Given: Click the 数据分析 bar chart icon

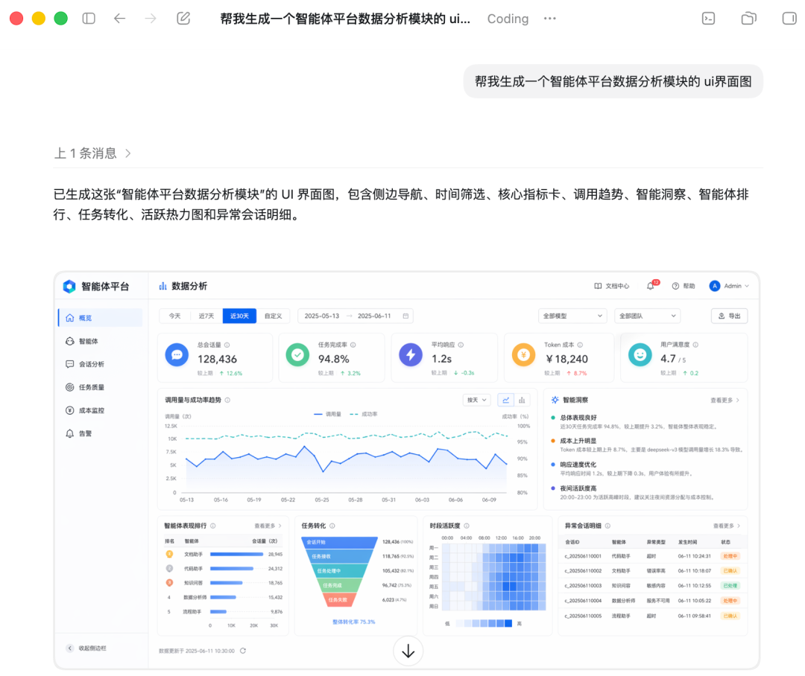Looking at the screenshot, I should pos(162,286).
